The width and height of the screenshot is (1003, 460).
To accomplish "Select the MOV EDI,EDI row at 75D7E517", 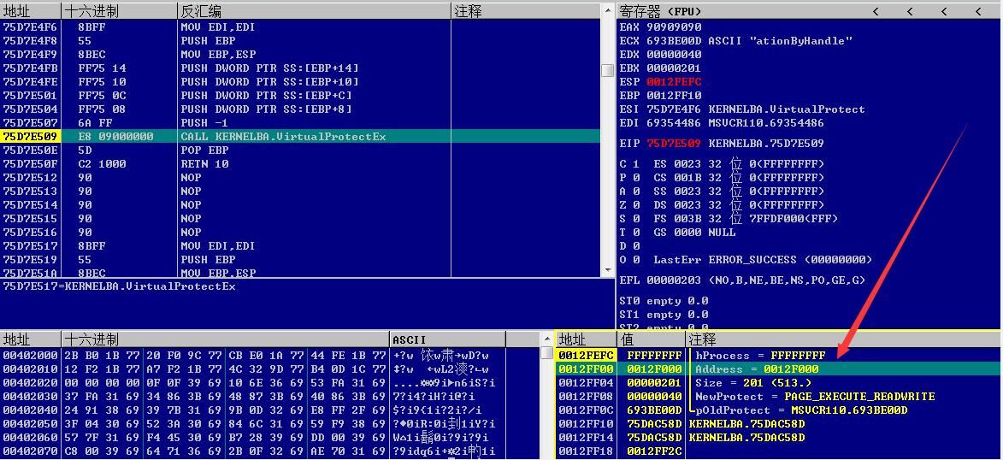I will (301, 245).
